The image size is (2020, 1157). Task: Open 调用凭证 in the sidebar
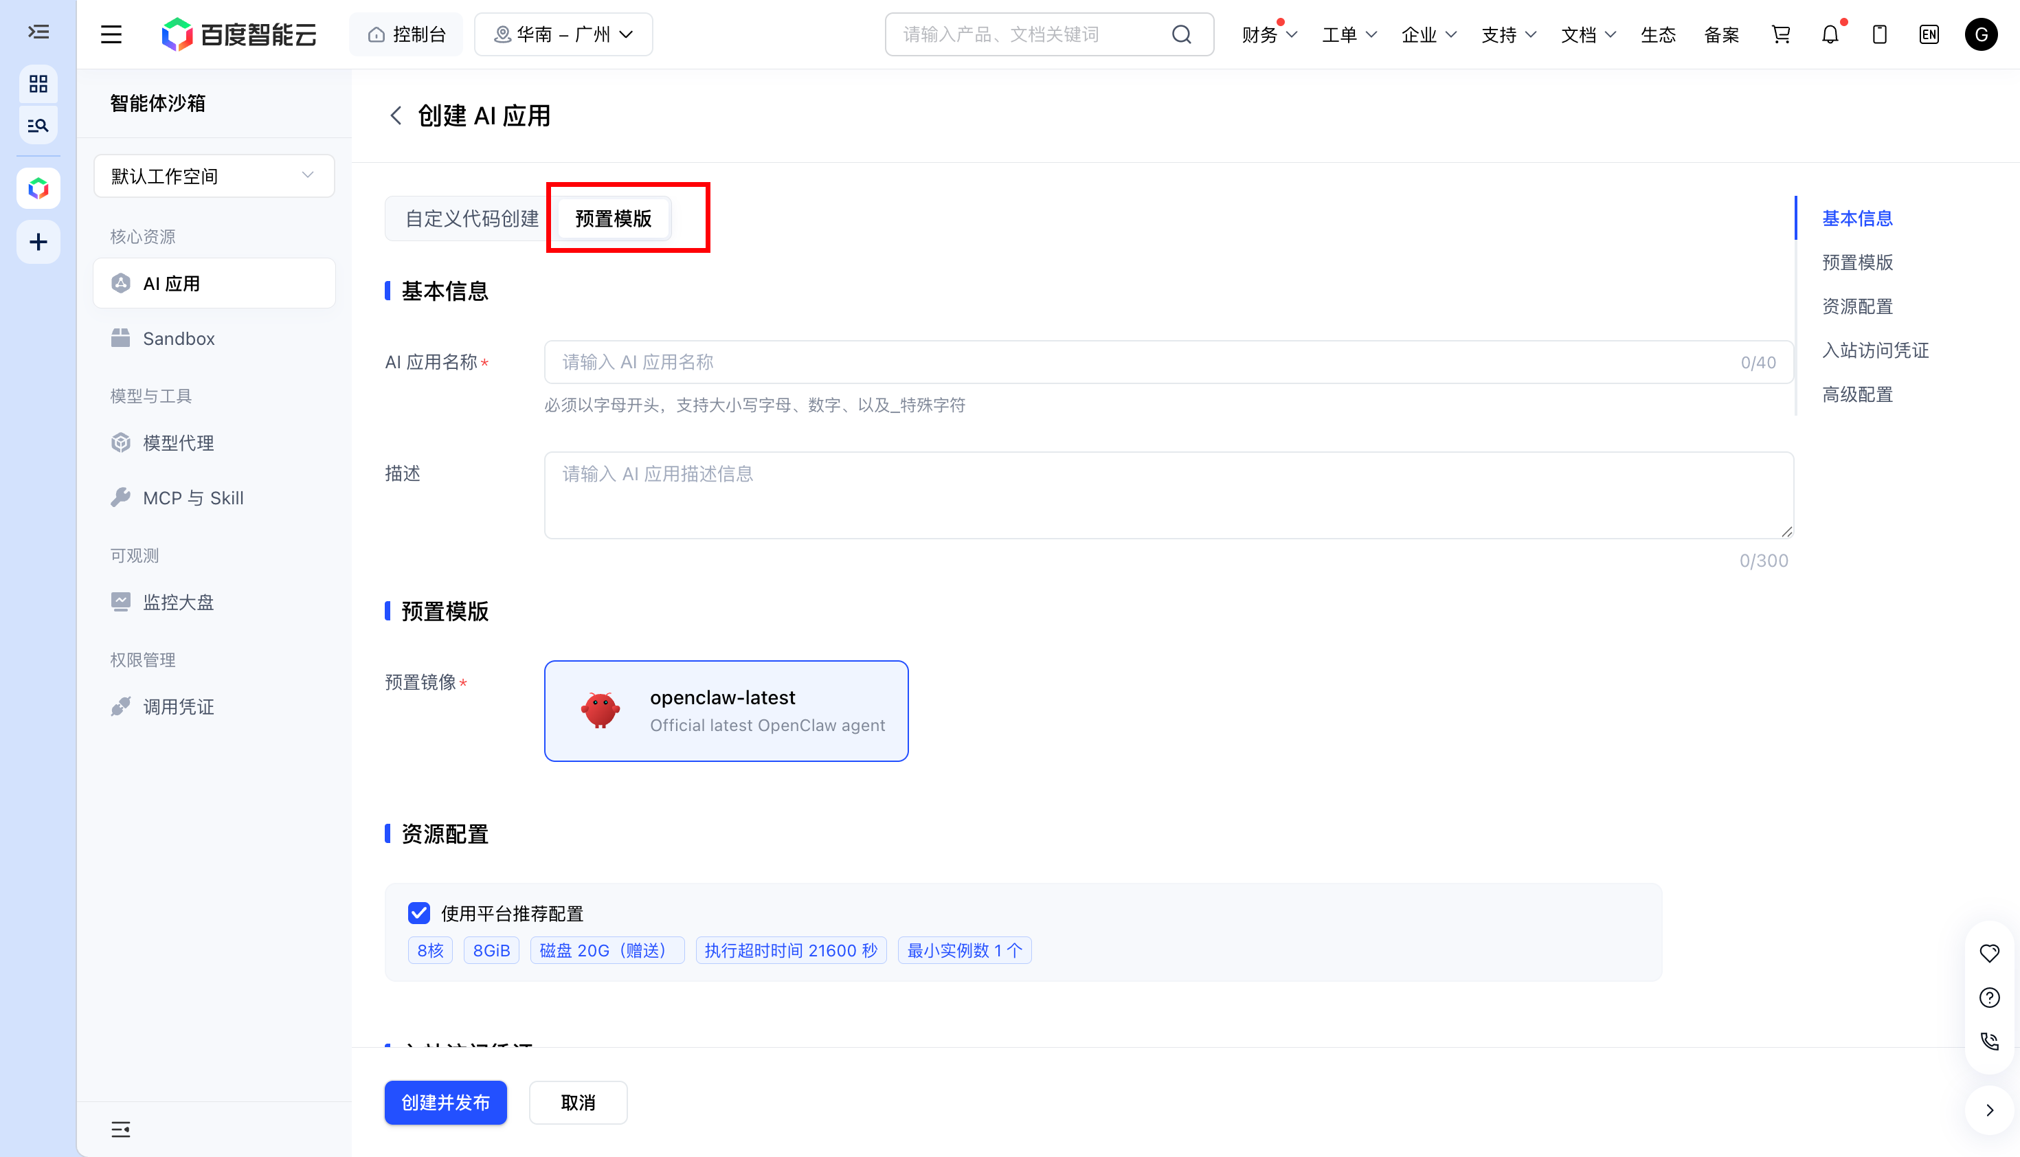point(214,706)
